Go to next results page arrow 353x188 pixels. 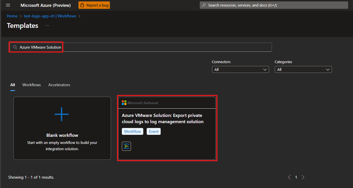(x=303, y=177)
